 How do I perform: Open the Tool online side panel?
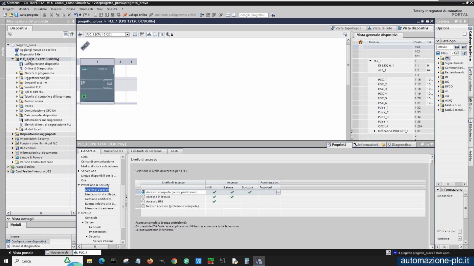[x=470, y=75]
